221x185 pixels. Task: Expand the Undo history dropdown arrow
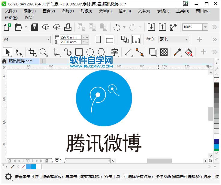point(124,27)
